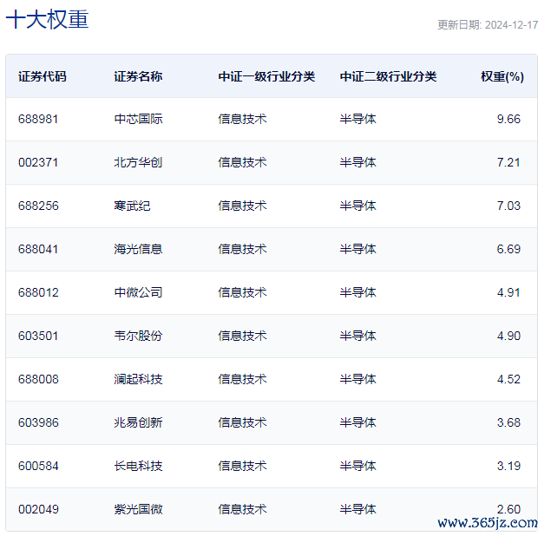Select security code 688008
The image size is (544, 536).
pos(38,379)
